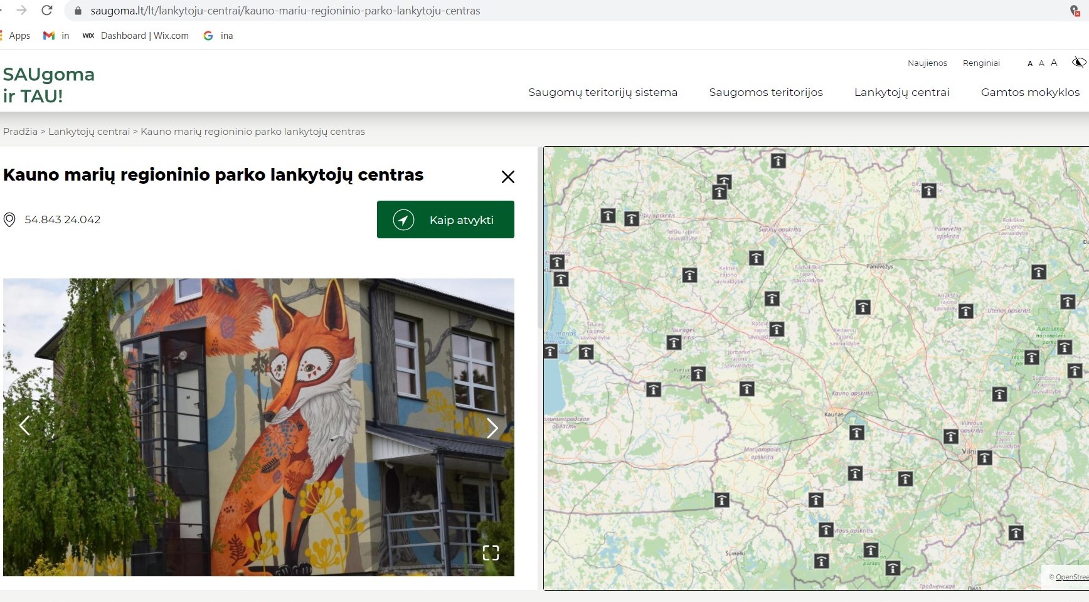Close the visitor centre details panel
Viewport: 1089px width, 602px height.
point(508,177)
